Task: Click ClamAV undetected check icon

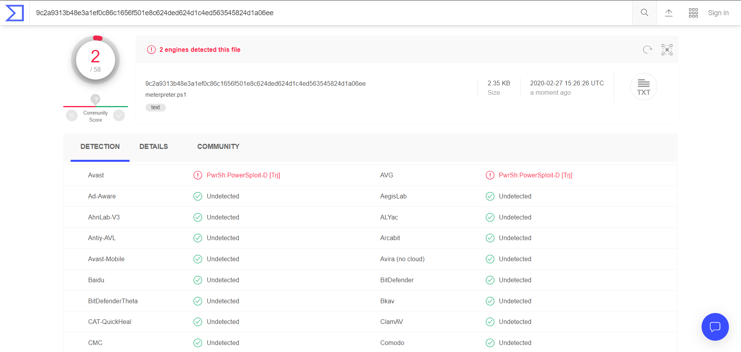Action: (x=490, y=322)
